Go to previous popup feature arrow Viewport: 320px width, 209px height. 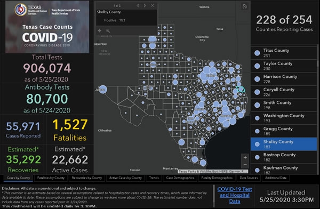click(138, 6)
